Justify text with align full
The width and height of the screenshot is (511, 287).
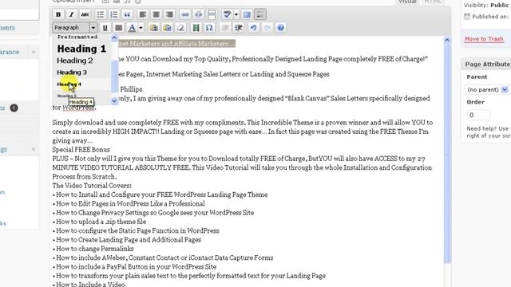pyautogui.click(x=119, y=28)
